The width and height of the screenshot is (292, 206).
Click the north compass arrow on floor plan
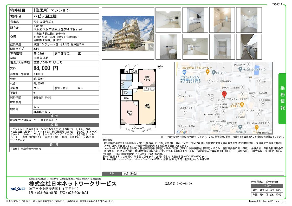(160, 67)
